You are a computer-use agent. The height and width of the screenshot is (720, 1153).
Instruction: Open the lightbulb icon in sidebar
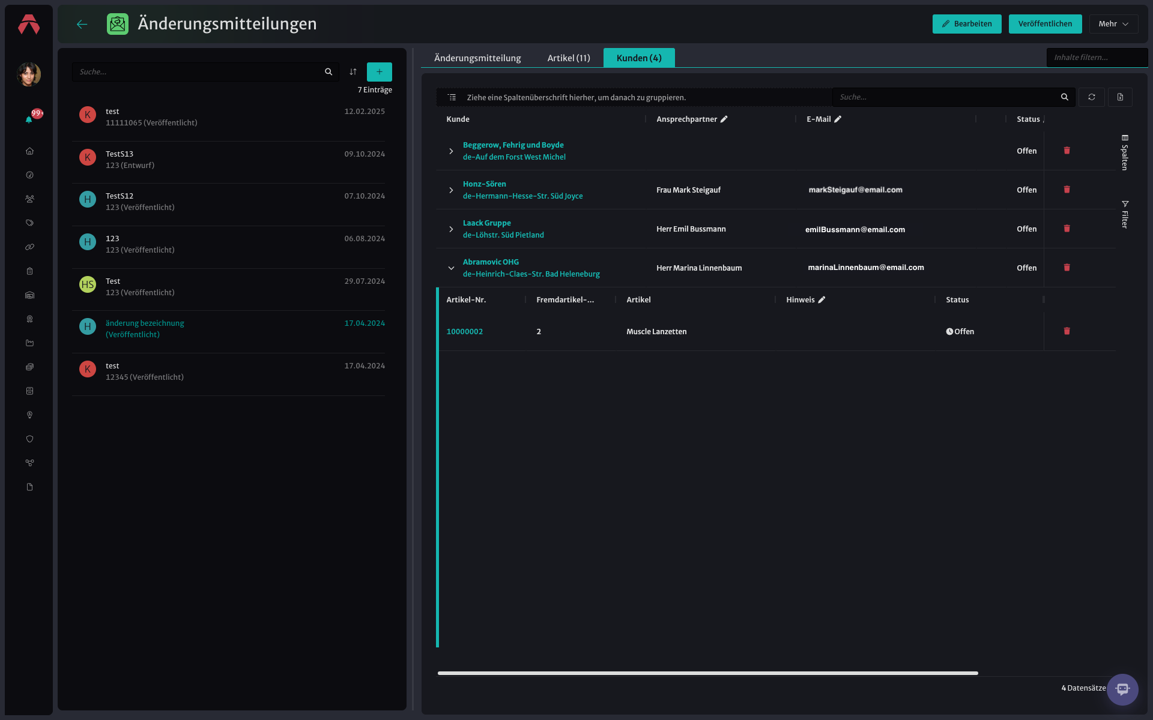29,415
